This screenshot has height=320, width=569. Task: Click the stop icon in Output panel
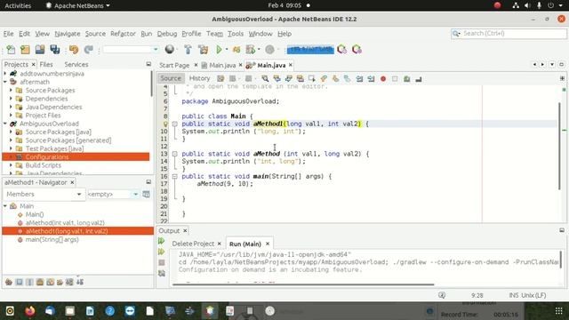point(162,262)
